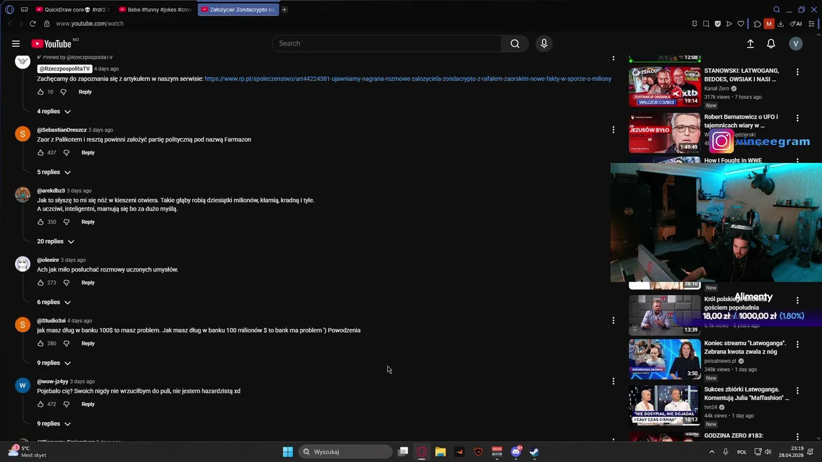
Task: Open the browser AI assistant button
Action: 796,24
